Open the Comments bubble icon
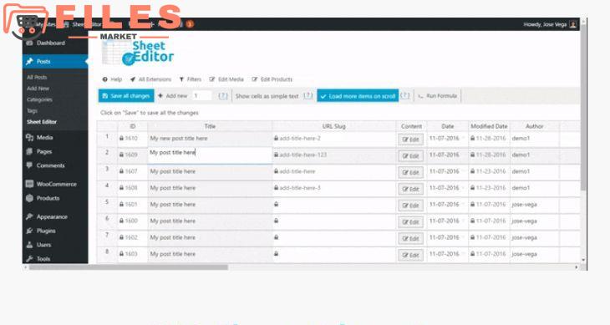The width and height of the screenshot is (610, 325). pyautogui.click(x=29, y=165)
